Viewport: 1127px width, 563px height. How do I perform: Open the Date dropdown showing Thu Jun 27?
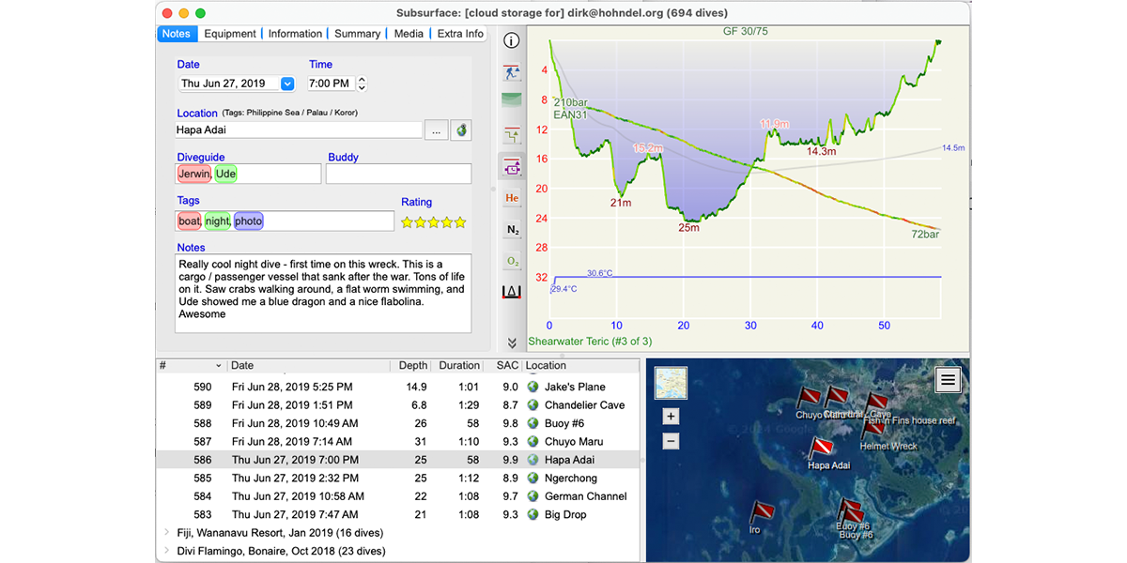click(x=286, y=83)
